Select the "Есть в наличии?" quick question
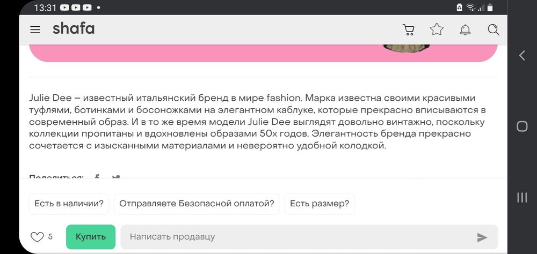This screenshot has width=537, height=254. [x=69, y=204]
